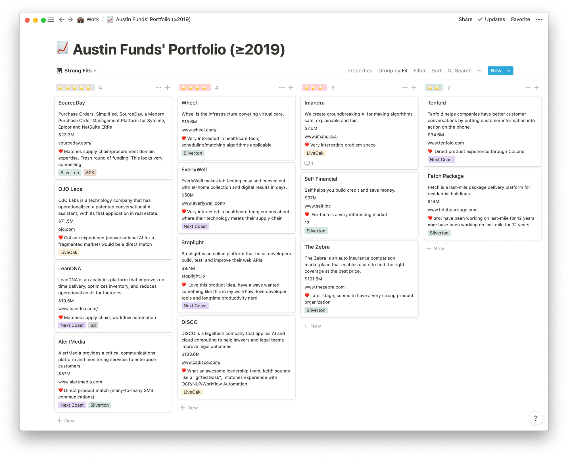This screenshot has height=458, width=568.
Task: Open the sidebar hamburger menu
Action: (51, 19)
